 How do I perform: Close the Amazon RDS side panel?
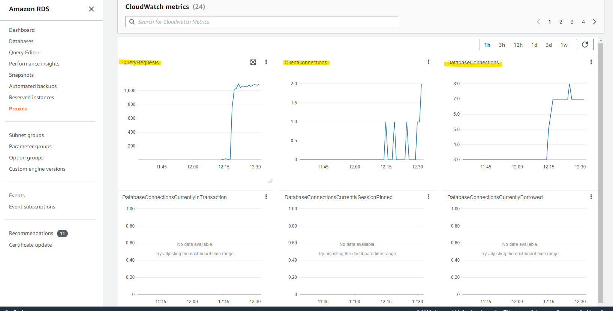click(91, 9)
